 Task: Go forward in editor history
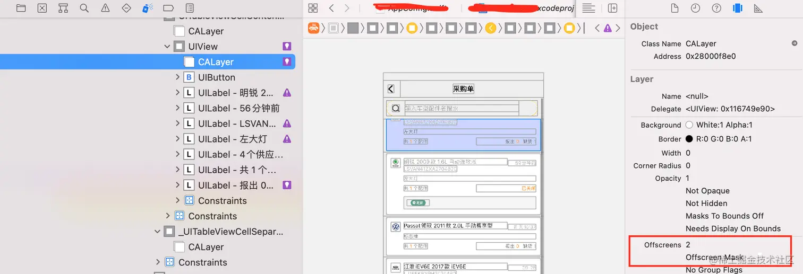347,8
